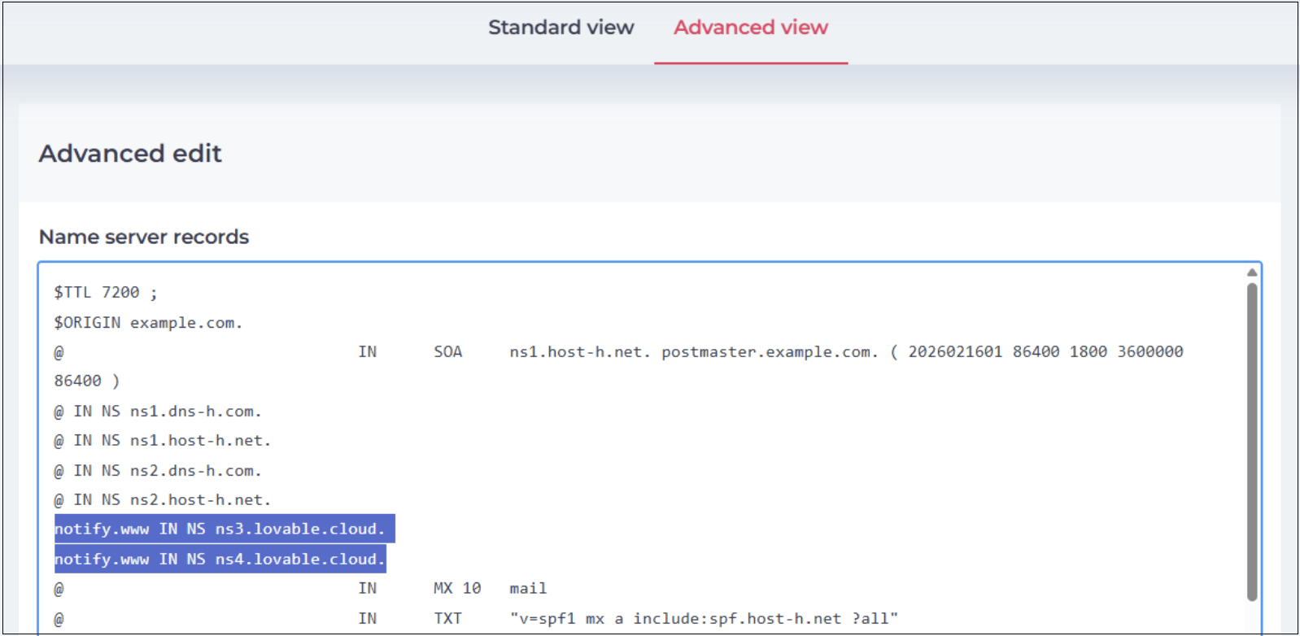Click the 86400 ) continuation line
Viewport: 1300px width, 636px height.
[x=87, y=381]
